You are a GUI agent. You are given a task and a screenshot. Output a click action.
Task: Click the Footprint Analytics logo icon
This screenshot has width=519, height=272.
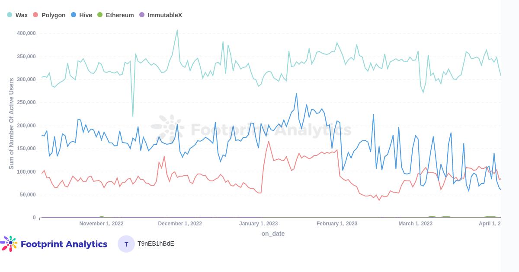pyautogui.click(x=9, y=244)
